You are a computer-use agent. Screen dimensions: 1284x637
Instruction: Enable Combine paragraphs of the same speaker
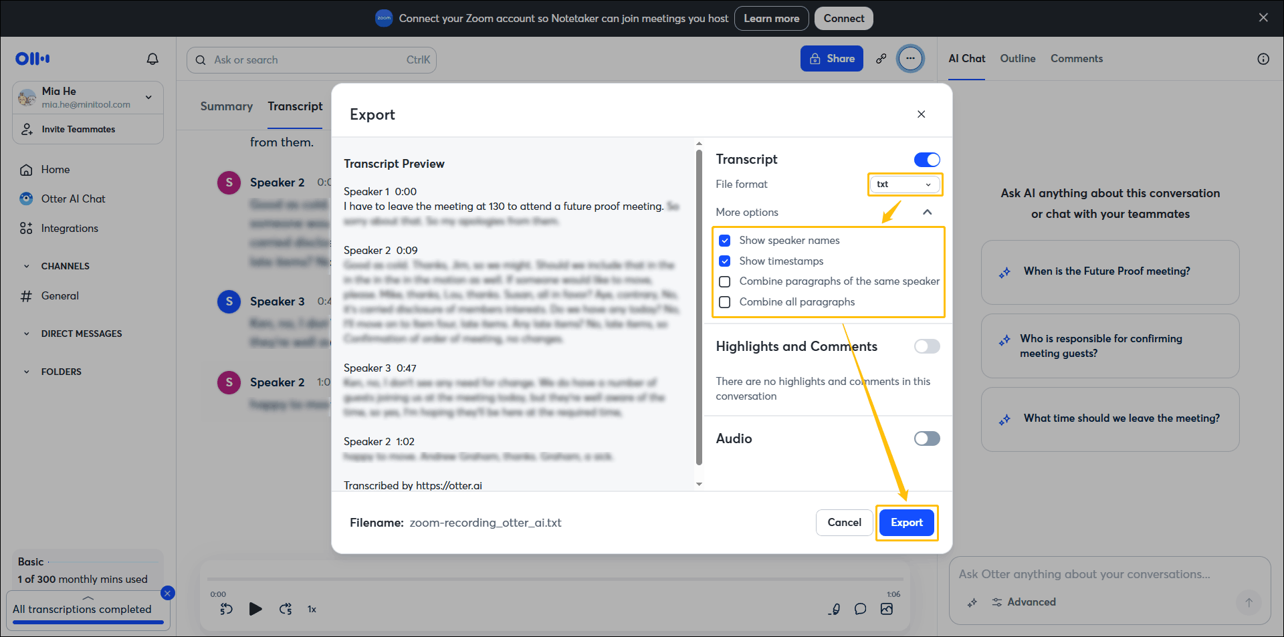pos(725,281)
